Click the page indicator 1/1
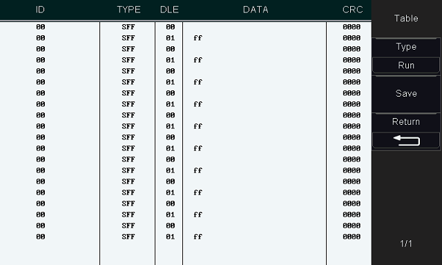Image resolution: width=442 pixels, height=265 pixels. point(406,244)
